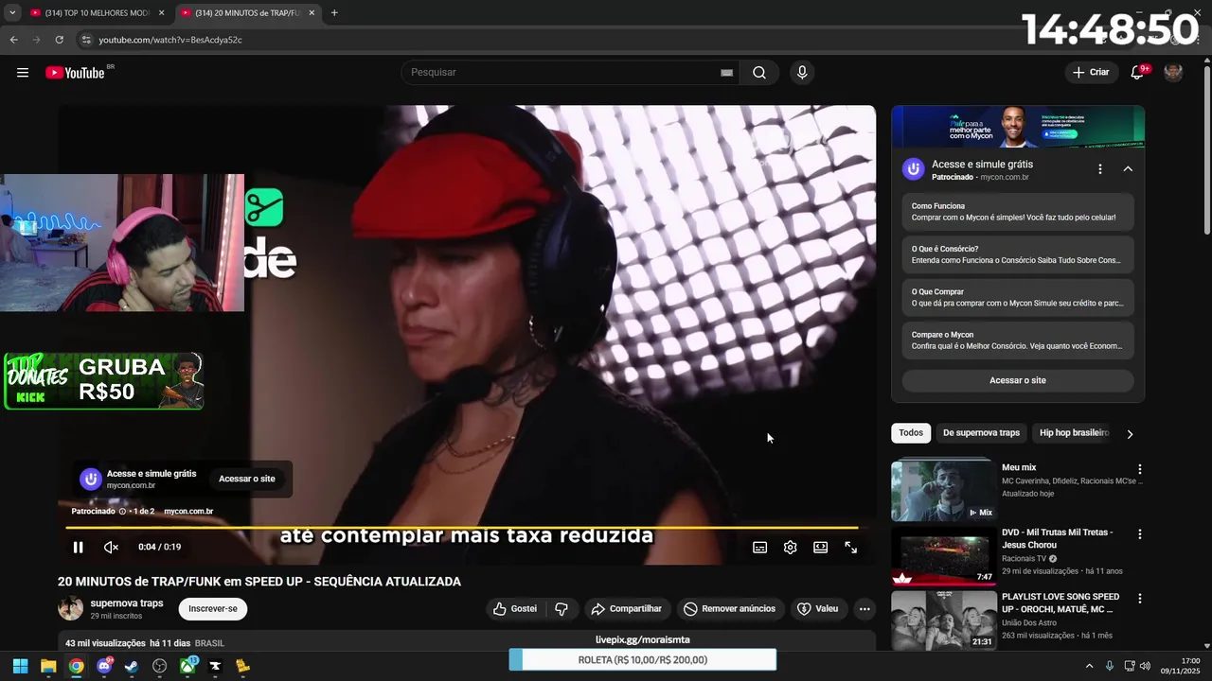This screenshot has width=1212, height=681.
Task: Switch to theater mode
Action: (820, 547)
